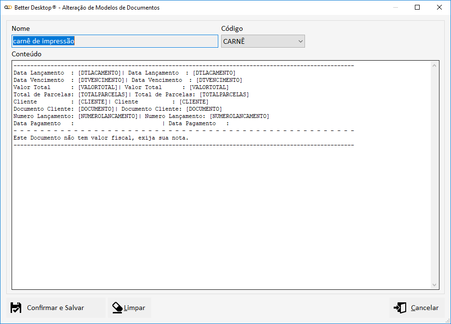Click the empty area of Conteúdo editor
The image size is (451, 324).
[217, 217]
